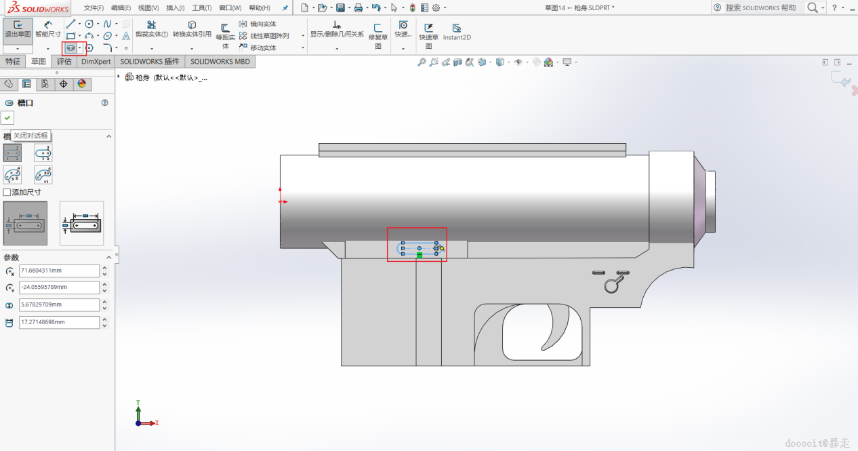This screenshot has width=858, height=451.
Task: Confirm the slot with the green checkmark
Action: click(x=7, y=118)
